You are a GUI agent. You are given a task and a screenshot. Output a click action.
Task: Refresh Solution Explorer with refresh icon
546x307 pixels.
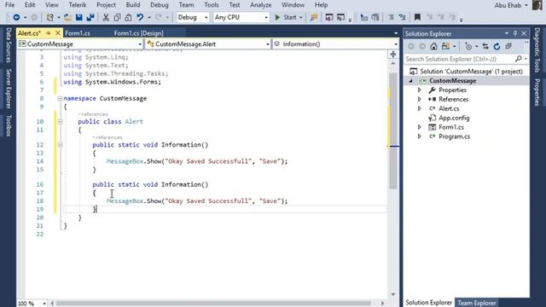[497, 46]
